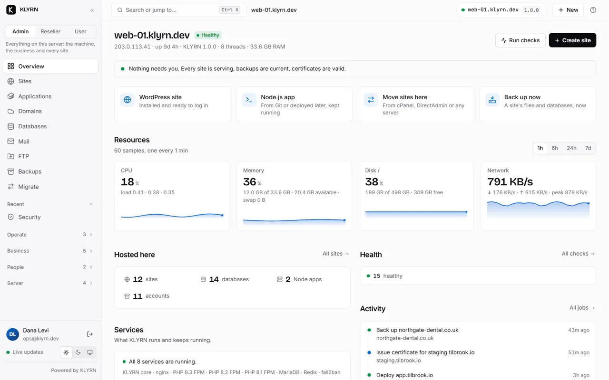Click the Network throughput chart card
This screenshot has height=380, width=609.
[539, 196]
